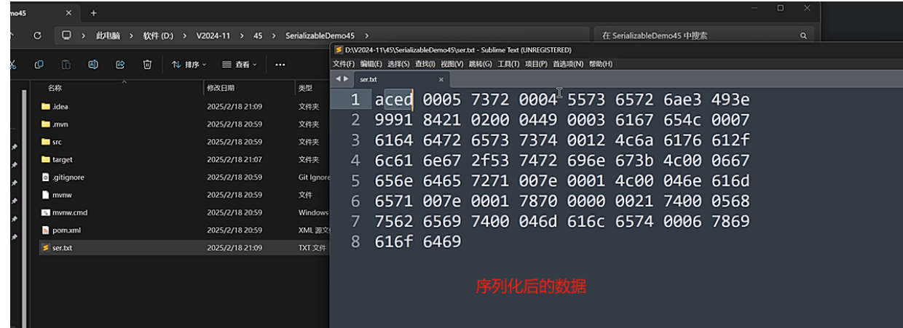Go to 此电脑 in address breadcrumb
Image resolution: width=903 pixels, height=328 pixels.
click(x=108, y=36)
